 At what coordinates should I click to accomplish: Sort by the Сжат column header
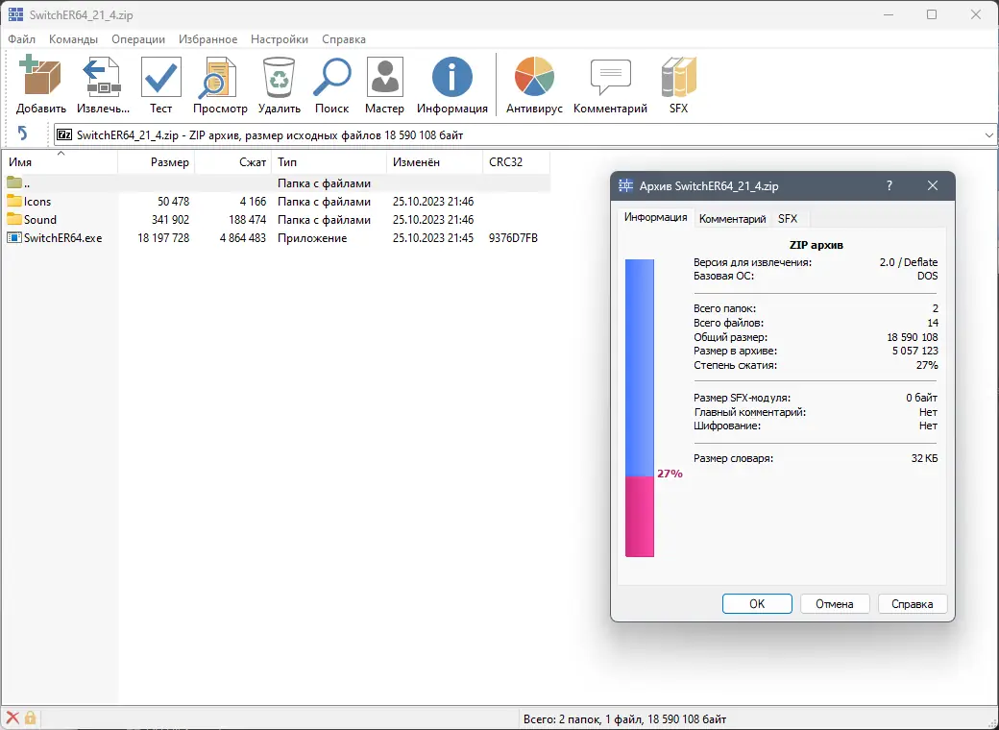(x=233, y=161)
